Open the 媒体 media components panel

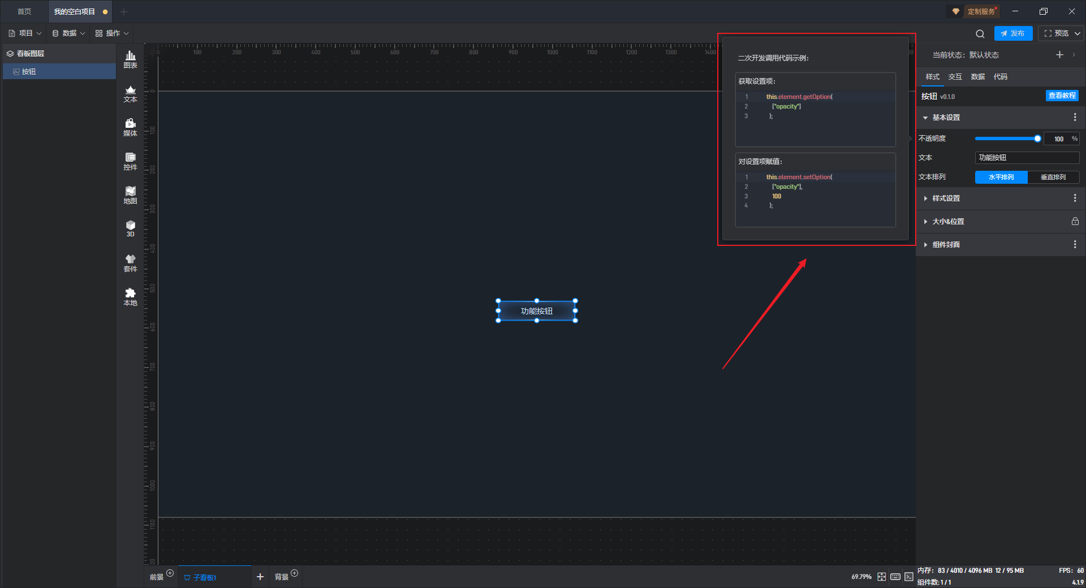(x=130, y=127)
